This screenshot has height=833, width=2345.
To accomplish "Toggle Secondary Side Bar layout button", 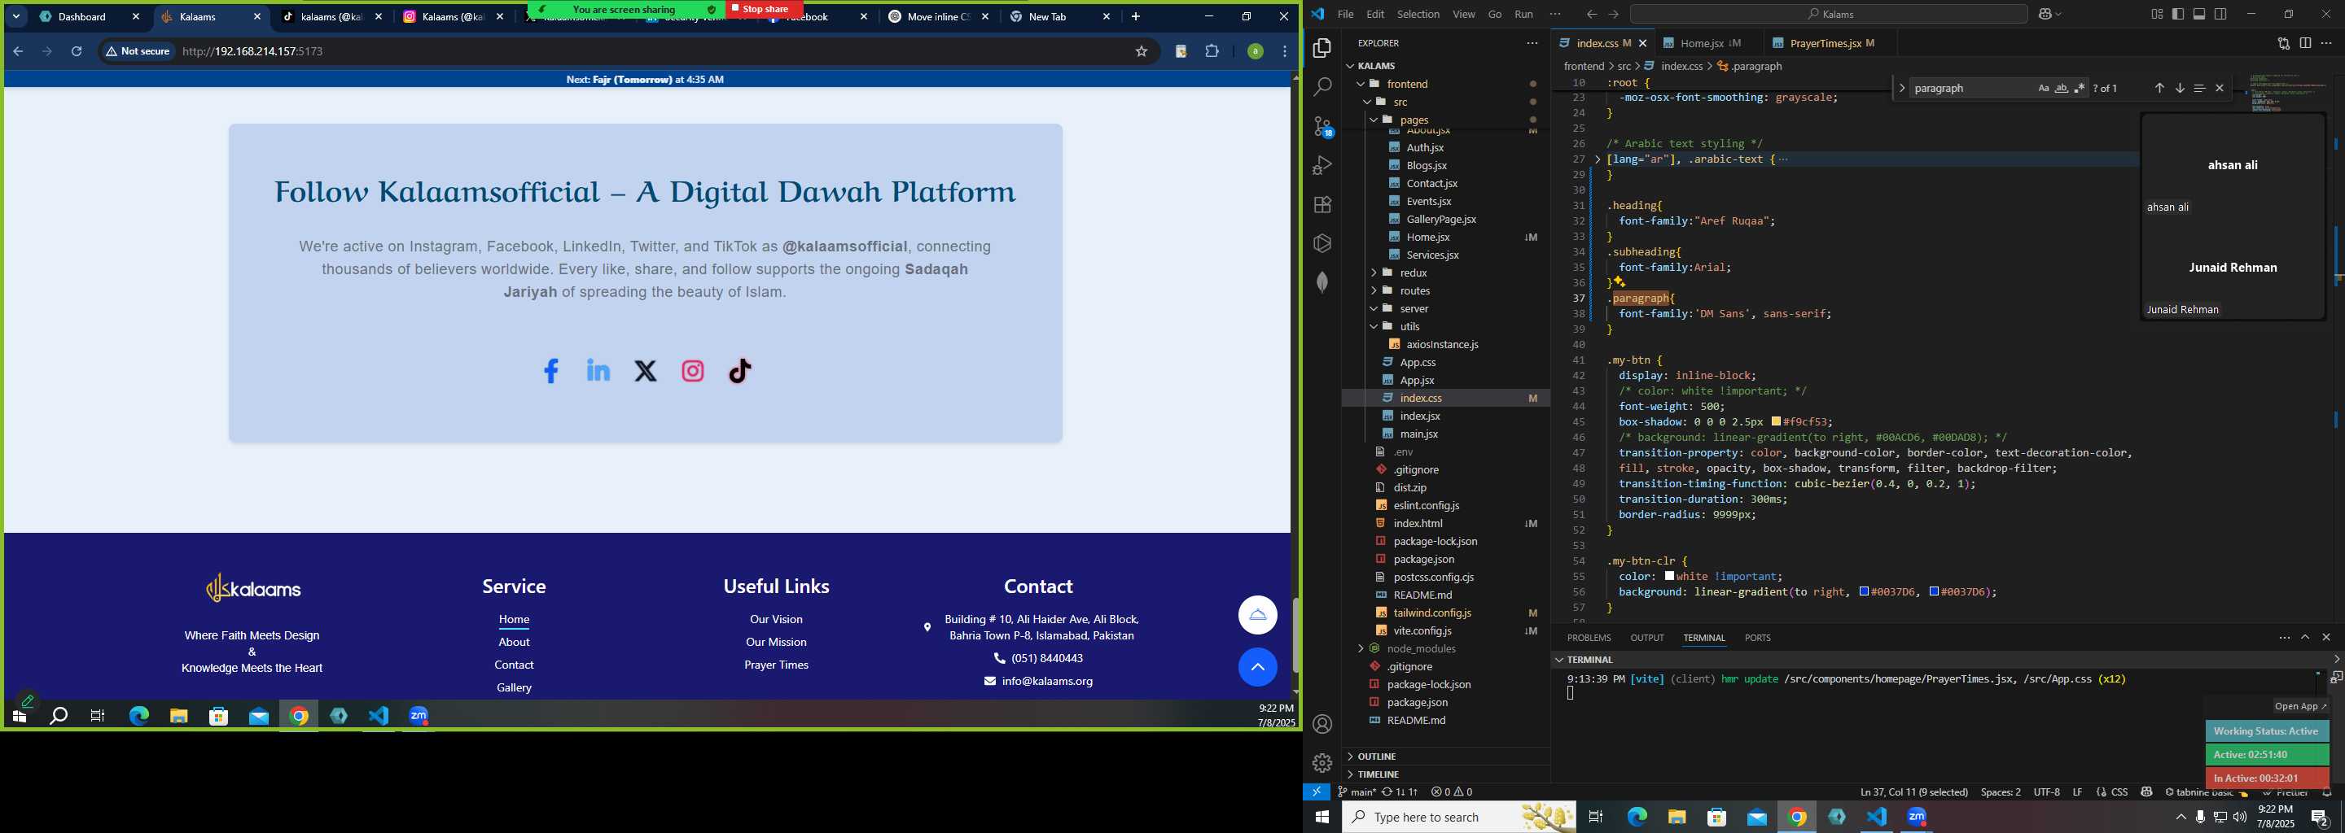I will pyautogui.click(x=2221, y=15).
